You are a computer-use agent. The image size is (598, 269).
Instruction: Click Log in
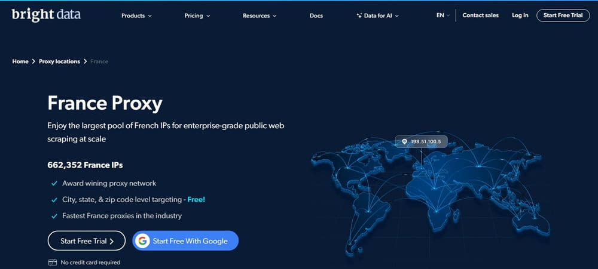[x=520, y=16]
